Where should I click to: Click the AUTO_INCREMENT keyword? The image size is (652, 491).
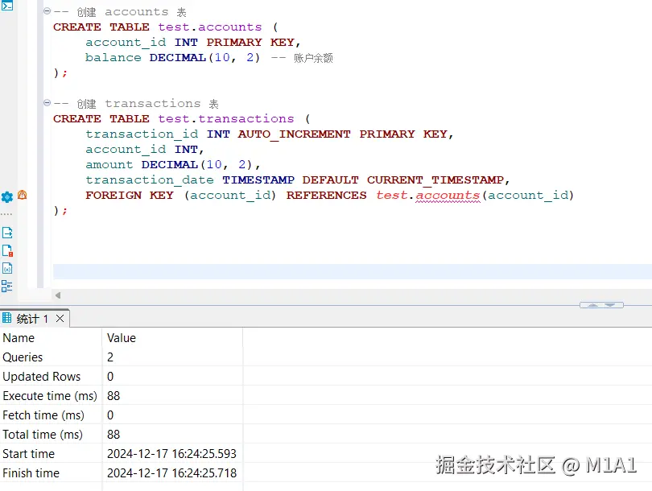point(294,134)
